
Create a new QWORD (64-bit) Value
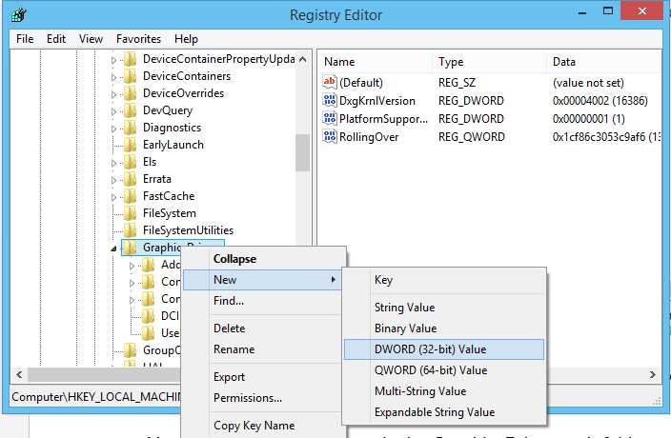[x=444, y=370]
